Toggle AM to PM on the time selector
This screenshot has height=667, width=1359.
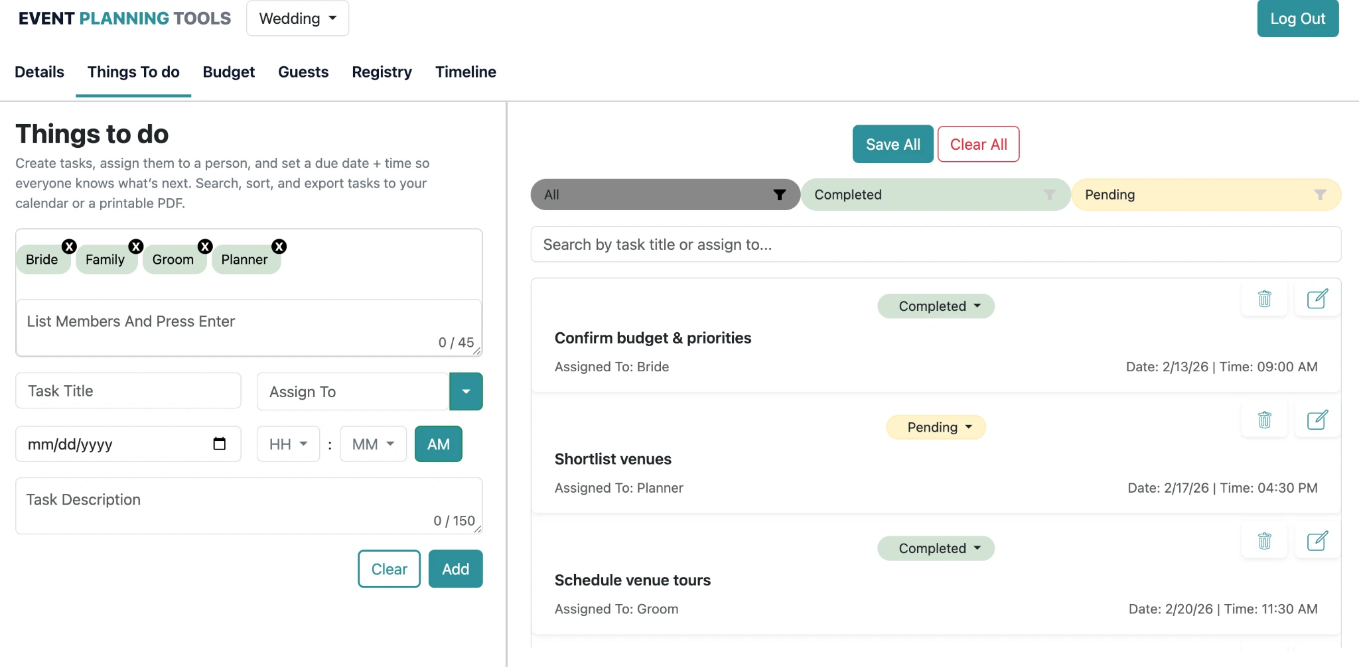tap(438, 444)
